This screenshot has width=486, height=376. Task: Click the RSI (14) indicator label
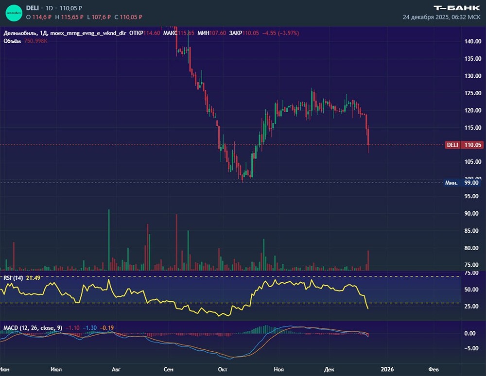[13, 278]
